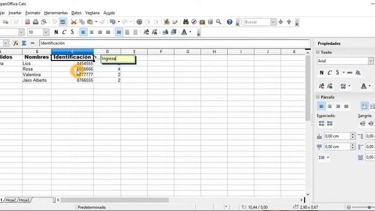Switch to the Hoja3 sheet tab
The width and height of the screenshot is (375, 211).
tap(25, 200)
